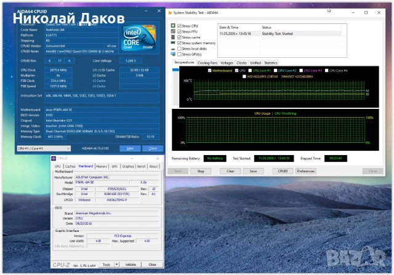Image resolution: width=394 pixels, height=275 pixels.
Task: Click the P5KPL-AM SE model field in CPU-Z
Action: 102,182
